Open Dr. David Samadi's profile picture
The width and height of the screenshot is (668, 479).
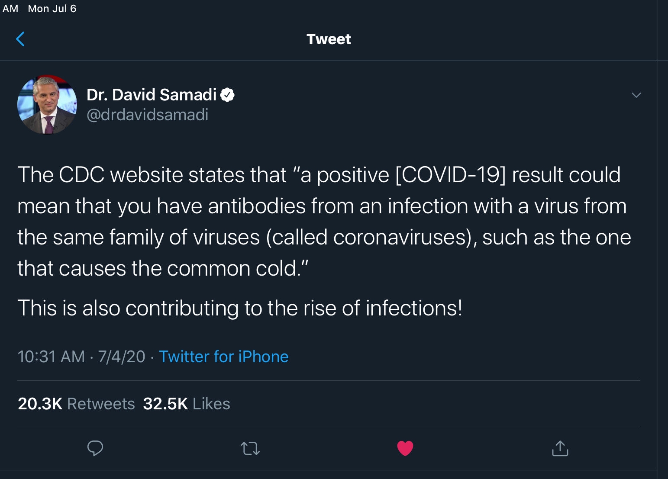click(x=47, y=105)
